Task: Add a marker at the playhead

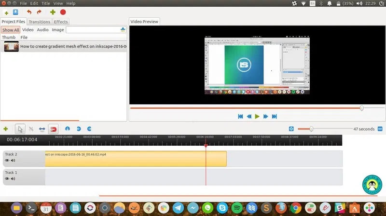Action: coord(68,128)
